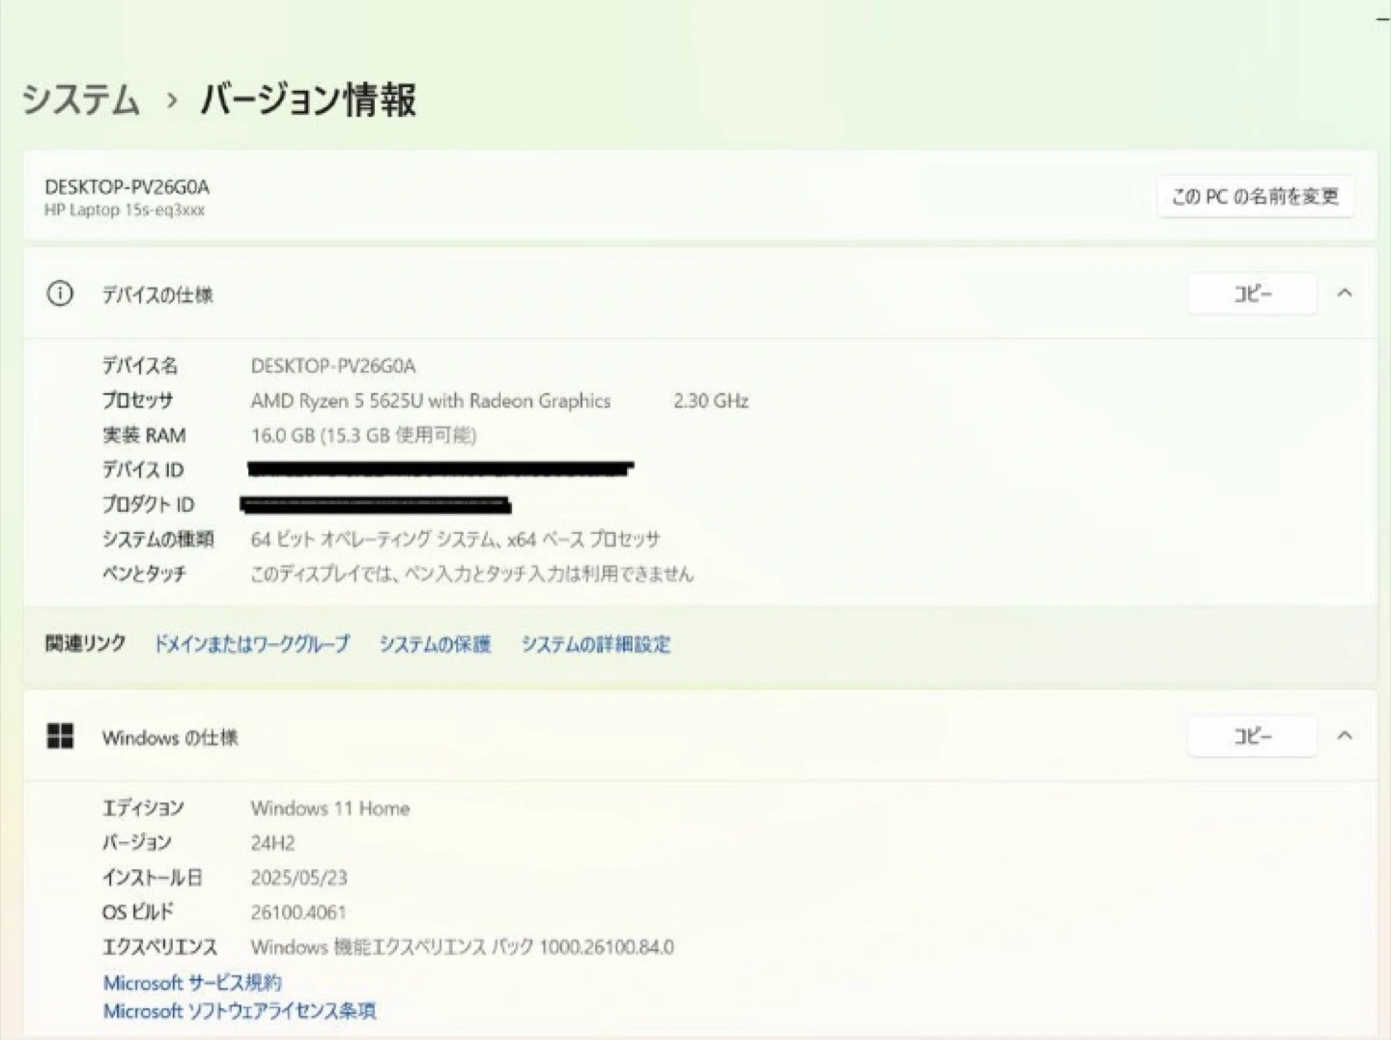Screen dimensions: 1391x1040
Task: Click the 関連リンク label
Action: (x=85, y=643)
